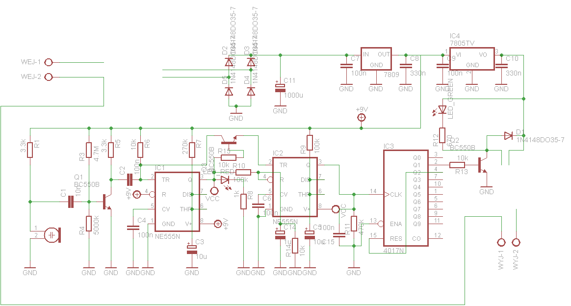The height and width of the screenshot is (306, 571).
Task: Click the R8 1k resistor
Action: [243, 202]
